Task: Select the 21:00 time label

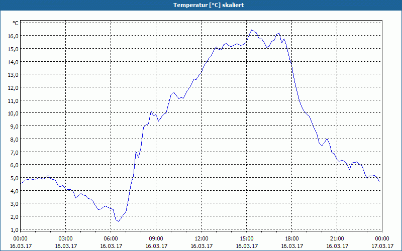Action: tap(337, 239)
